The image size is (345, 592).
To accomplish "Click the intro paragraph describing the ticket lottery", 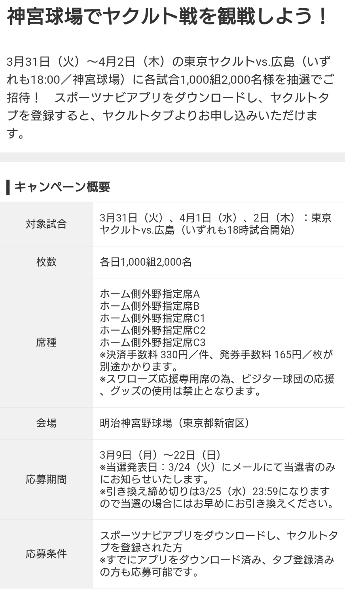I will 170,97.
